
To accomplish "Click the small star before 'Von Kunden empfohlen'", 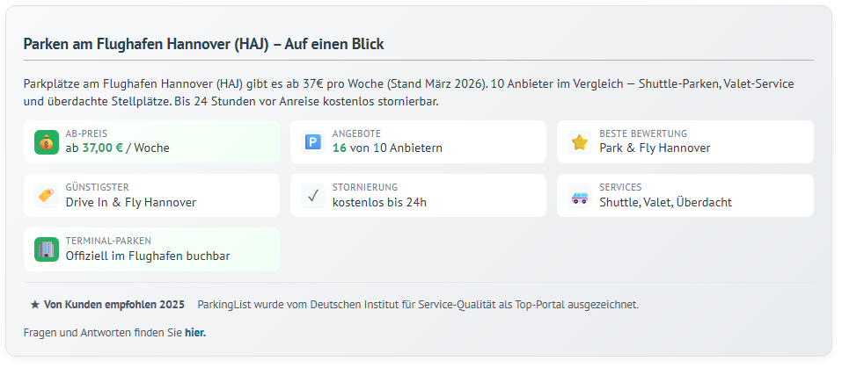I will click(x=35, y=305).
